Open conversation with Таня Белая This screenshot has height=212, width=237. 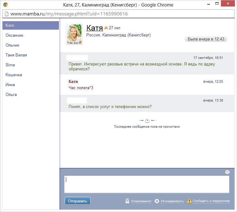click(x=16, y=55)
